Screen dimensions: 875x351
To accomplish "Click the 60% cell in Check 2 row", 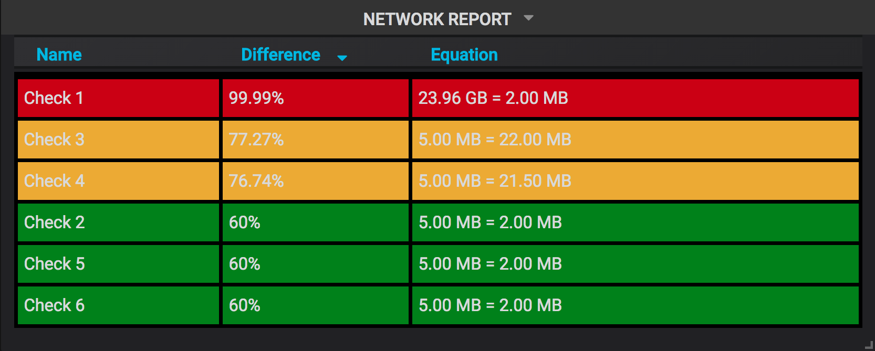I will pyautogui.click(x=315, y=222).
